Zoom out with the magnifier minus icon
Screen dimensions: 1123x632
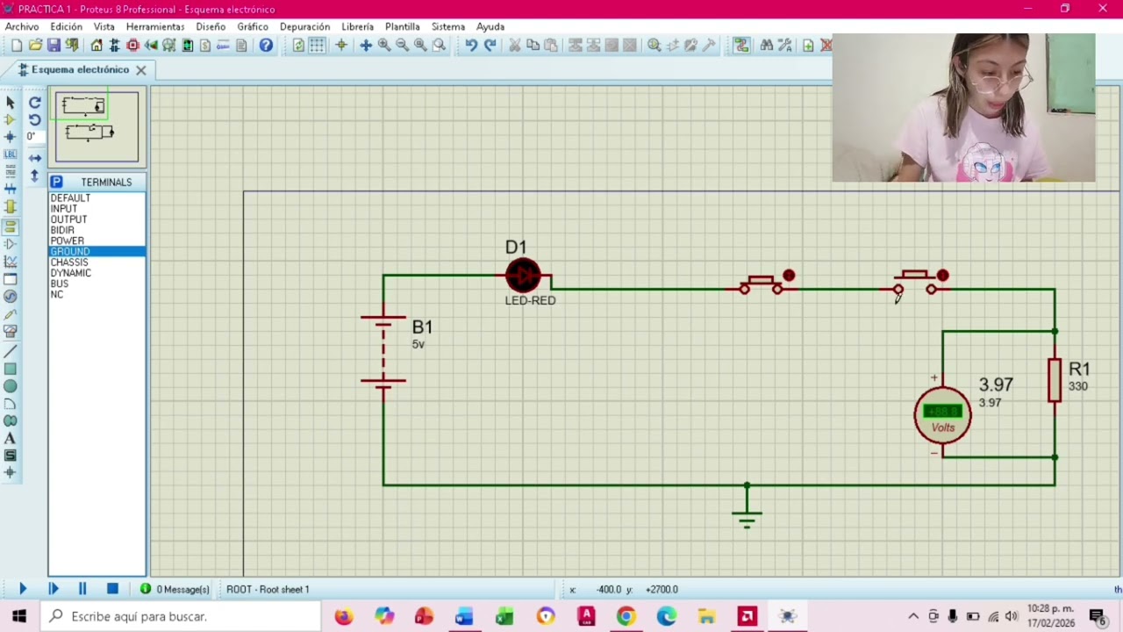pyautogui.click(x=403, y=46)
